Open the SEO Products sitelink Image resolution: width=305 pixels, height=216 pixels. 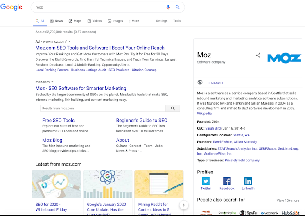119,70
